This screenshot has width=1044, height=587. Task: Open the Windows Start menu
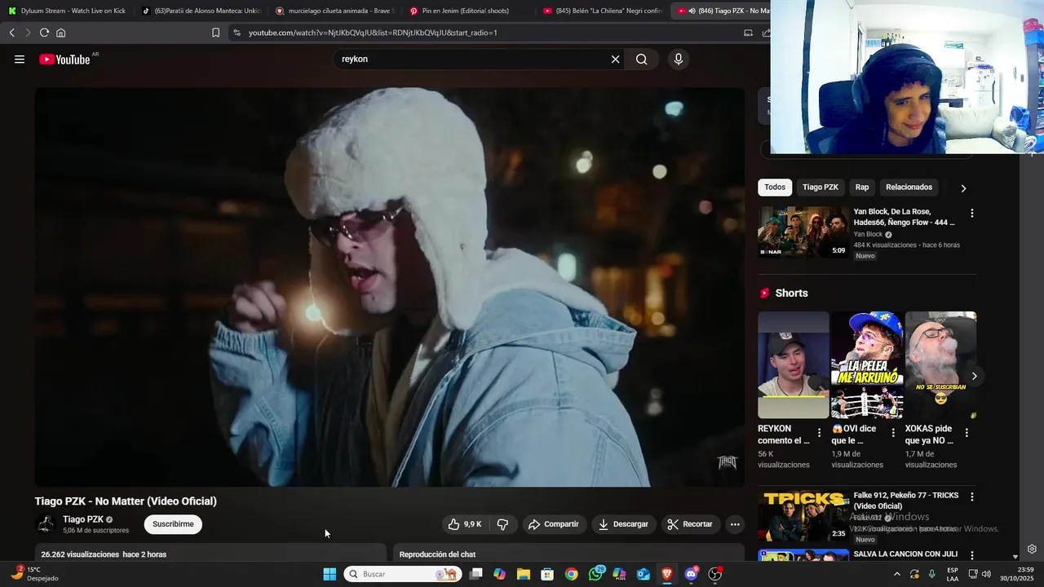coord(330,574)
